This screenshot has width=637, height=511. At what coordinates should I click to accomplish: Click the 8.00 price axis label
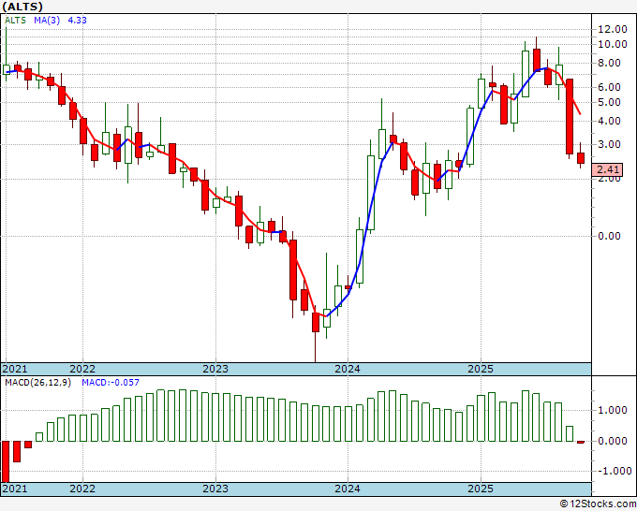point(610,63)
